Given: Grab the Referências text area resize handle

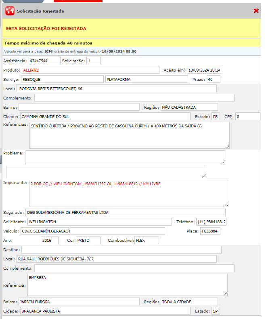Looking at the screenshot, I should coord(227,146).
